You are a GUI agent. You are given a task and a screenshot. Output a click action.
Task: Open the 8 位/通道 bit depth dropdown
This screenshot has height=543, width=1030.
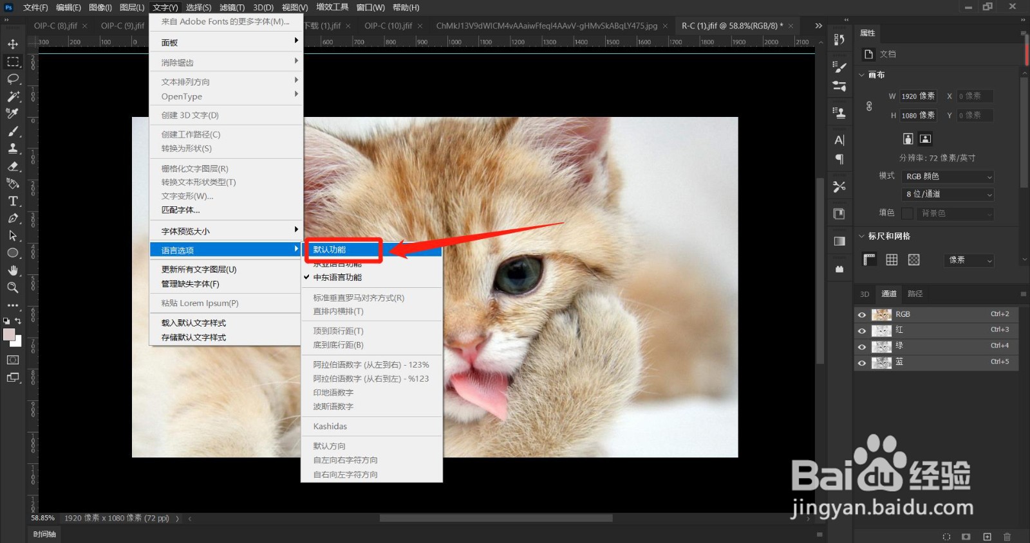948,194
